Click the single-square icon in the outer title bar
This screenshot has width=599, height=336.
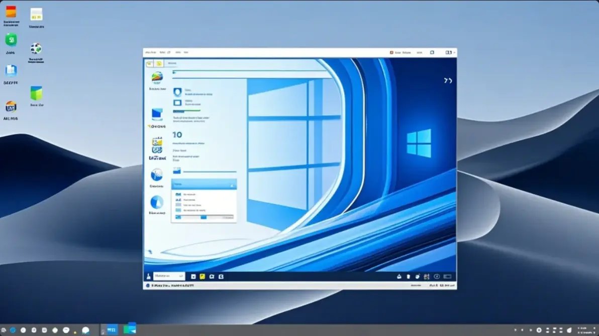pyautogui.click(x=432, y=53)
